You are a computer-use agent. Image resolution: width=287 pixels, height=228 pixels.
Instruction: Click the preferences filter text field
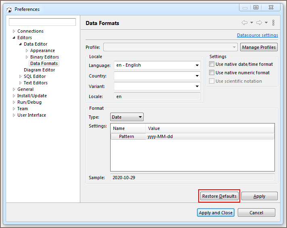click(42, 22)
